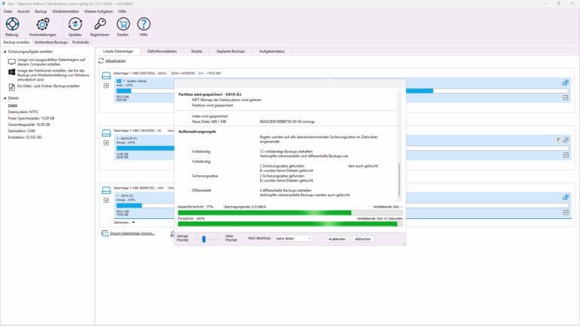Collapse the Details section
This screenshot has width=580, height=326.
pos(5,98)
